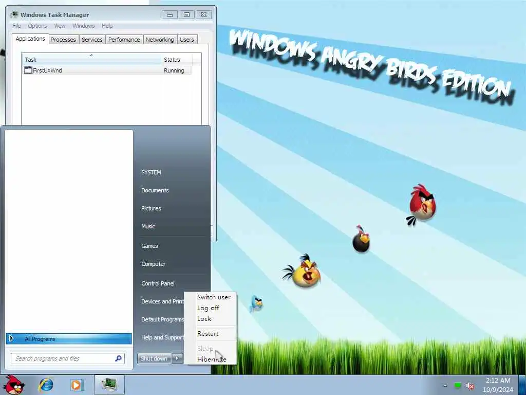Image resolution: width=526 pixels, height=395 pixels.
Task: Choose Hibernate in power menu
Action: pyautogui.click(x=212, y=360)
